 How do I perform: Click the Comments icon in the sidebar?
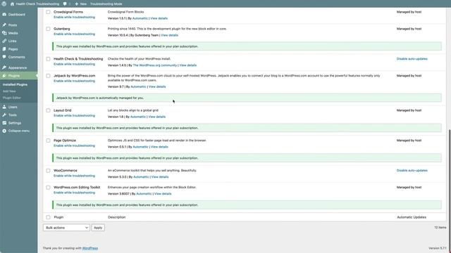coord(4,57)
